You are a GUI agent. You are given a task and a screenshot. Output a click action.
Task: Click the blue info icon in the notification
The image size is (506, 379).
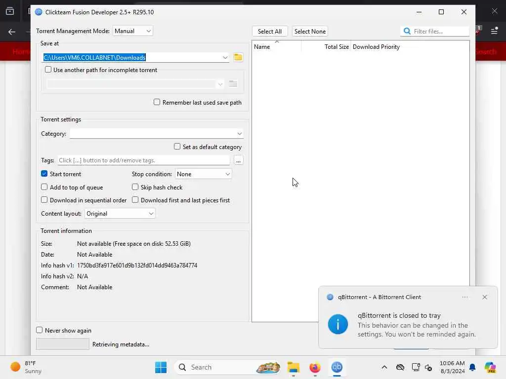pyautogui.click(x=338, y=324)
